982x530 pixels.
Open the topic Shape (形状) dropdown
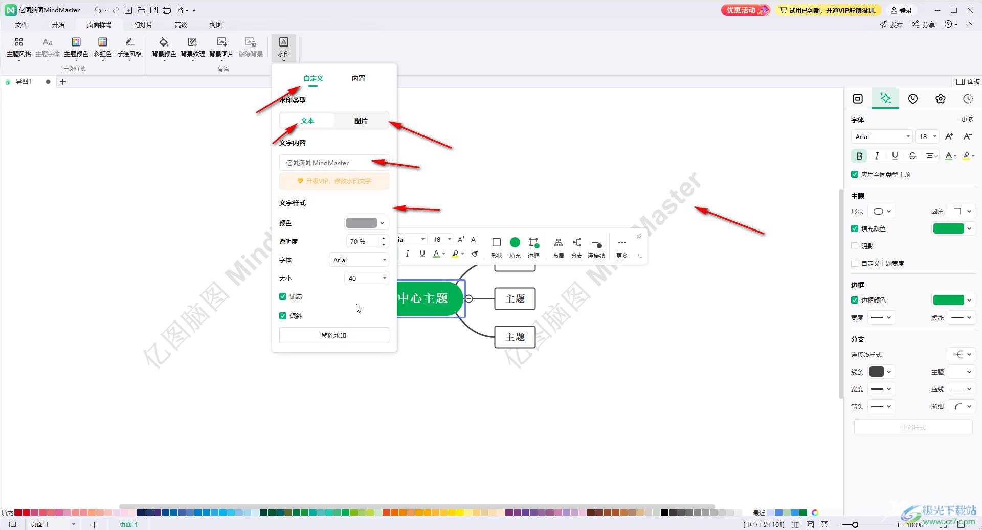[x=882, y=211]
